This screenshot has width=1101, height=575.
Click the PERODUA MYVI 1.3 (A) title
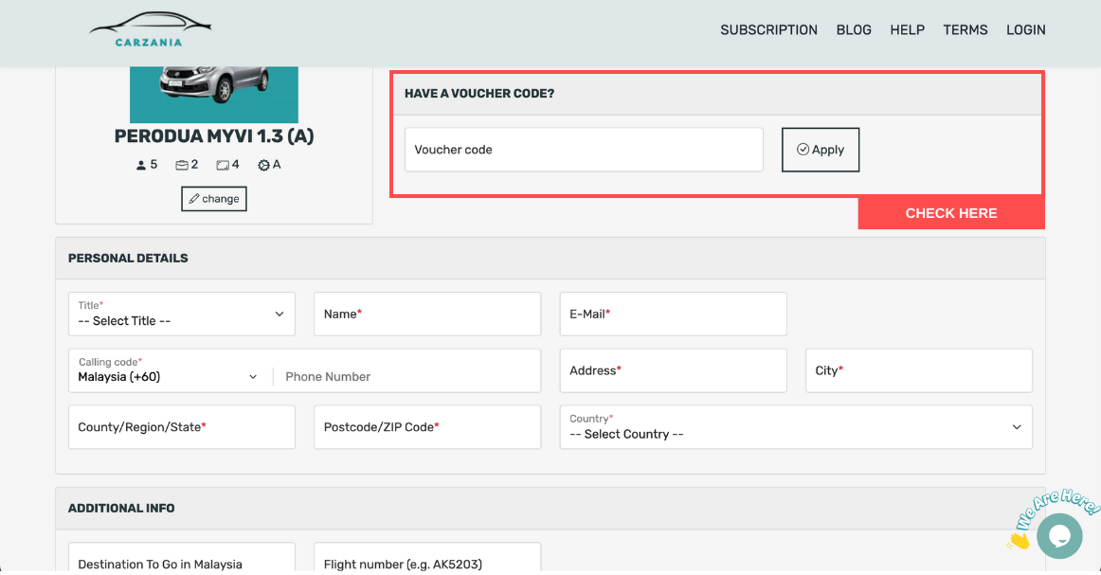214,136
